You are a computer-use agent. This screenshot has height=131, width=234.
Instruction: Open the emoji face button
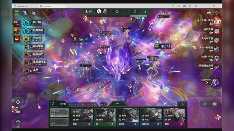tap(18, 102)
